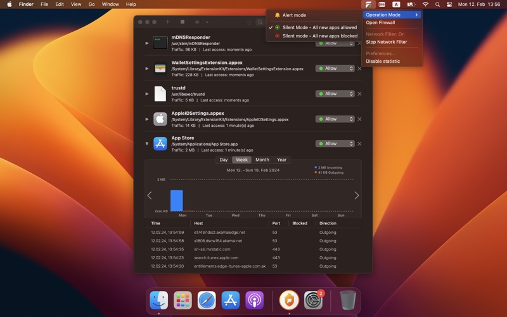Open the toolbar chevron dropdown
The image size is (507, 317).
[207, 22]
